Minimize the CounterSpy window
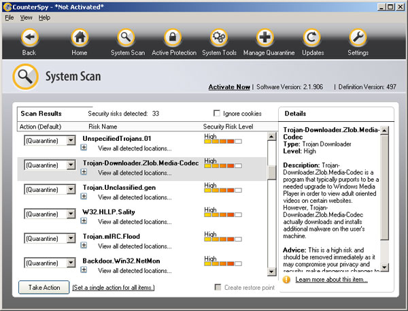 click(x=381, y=7)
